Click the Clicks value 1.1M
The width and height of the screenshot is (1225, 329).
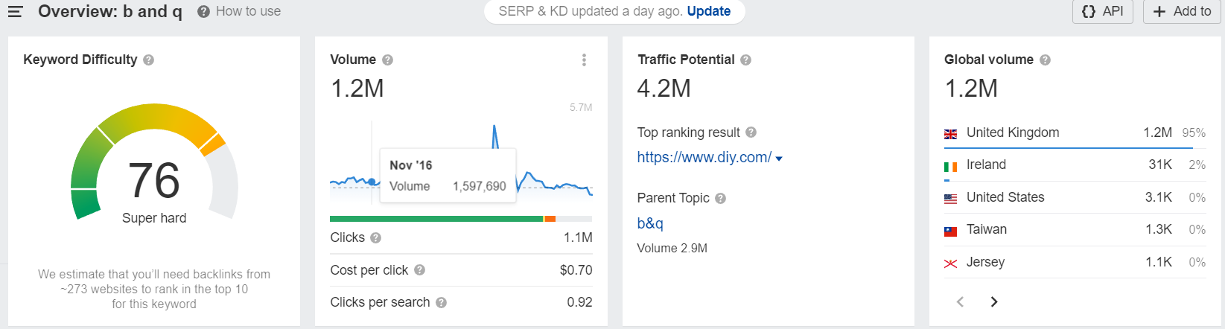tap(578, 237)
